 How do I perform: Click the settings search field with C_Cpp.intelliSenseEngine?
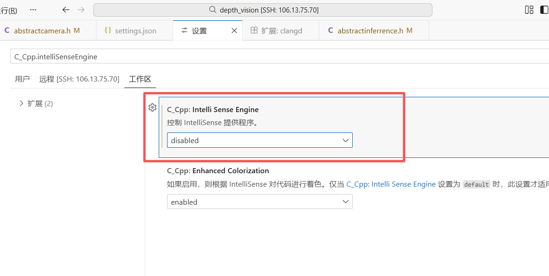click(279, 56)
